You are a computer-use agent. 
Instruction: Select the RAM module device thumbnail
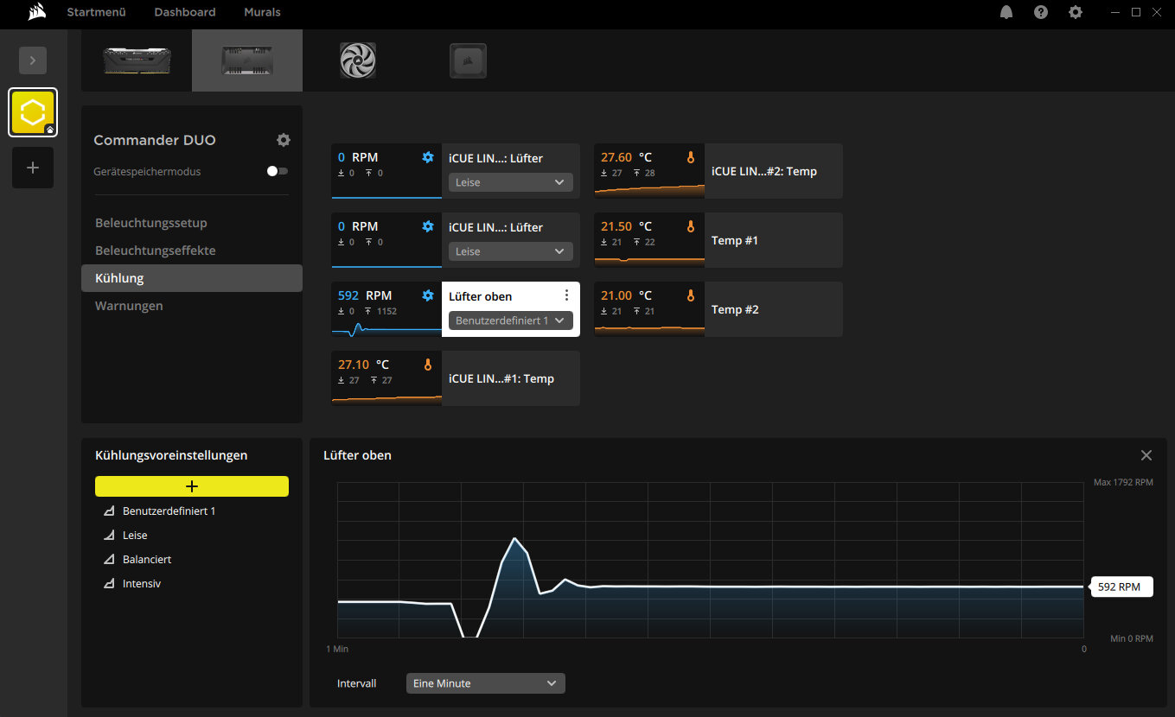pos(137,60)
